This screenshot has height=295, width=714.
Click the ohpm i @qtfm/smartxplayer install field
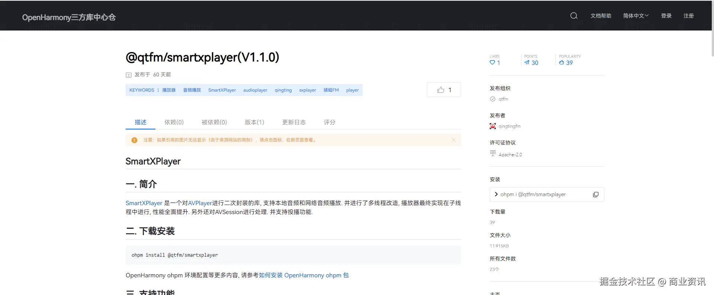pyautogui.click(x=547, y=195)
